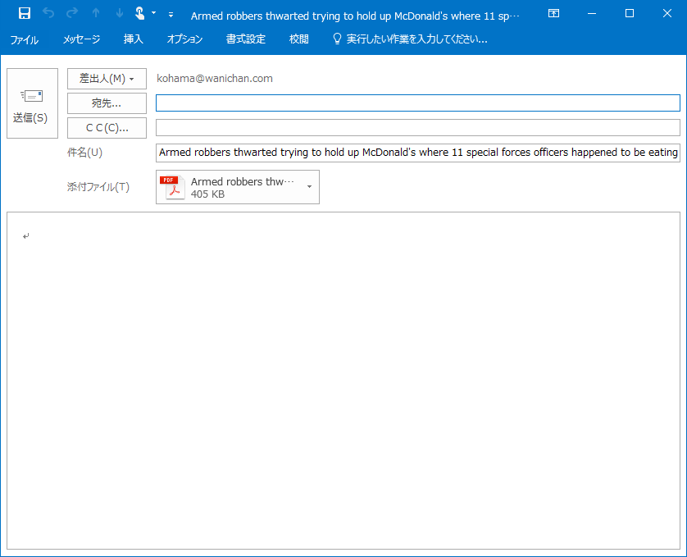Click the 送信(S) send button
The height and width of the screenshot is (557, 687).
(x=33, y=103)
